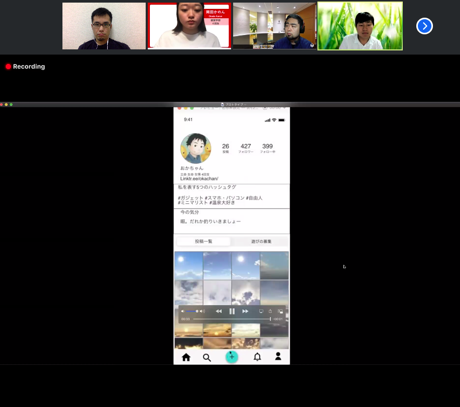460x407 pixels.
Task: Click the green zoom button of outer window
Action: pyautogui.click(x=11, y=104)
